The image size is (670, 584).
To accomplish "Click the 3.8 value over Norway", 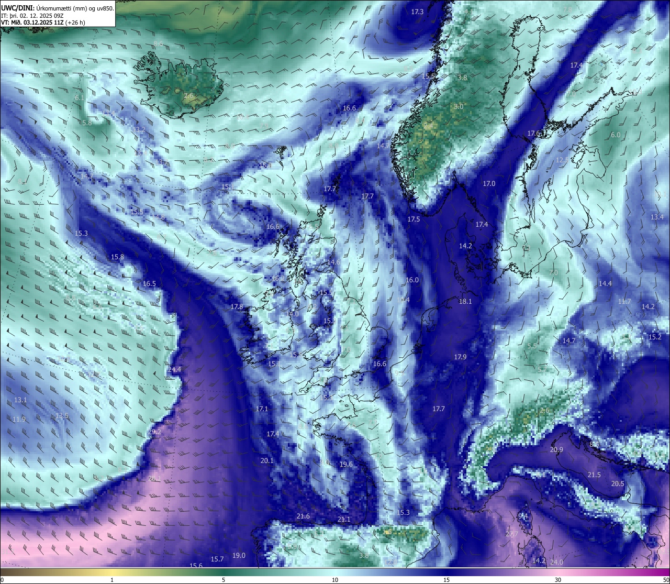I will pos(462,78).
